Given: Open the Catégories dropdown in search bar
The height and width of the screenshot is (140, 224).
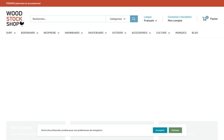Looking at the screenshot, I should point(118,19).
